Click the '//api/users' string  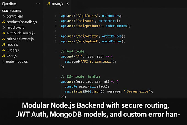[87, 16]
